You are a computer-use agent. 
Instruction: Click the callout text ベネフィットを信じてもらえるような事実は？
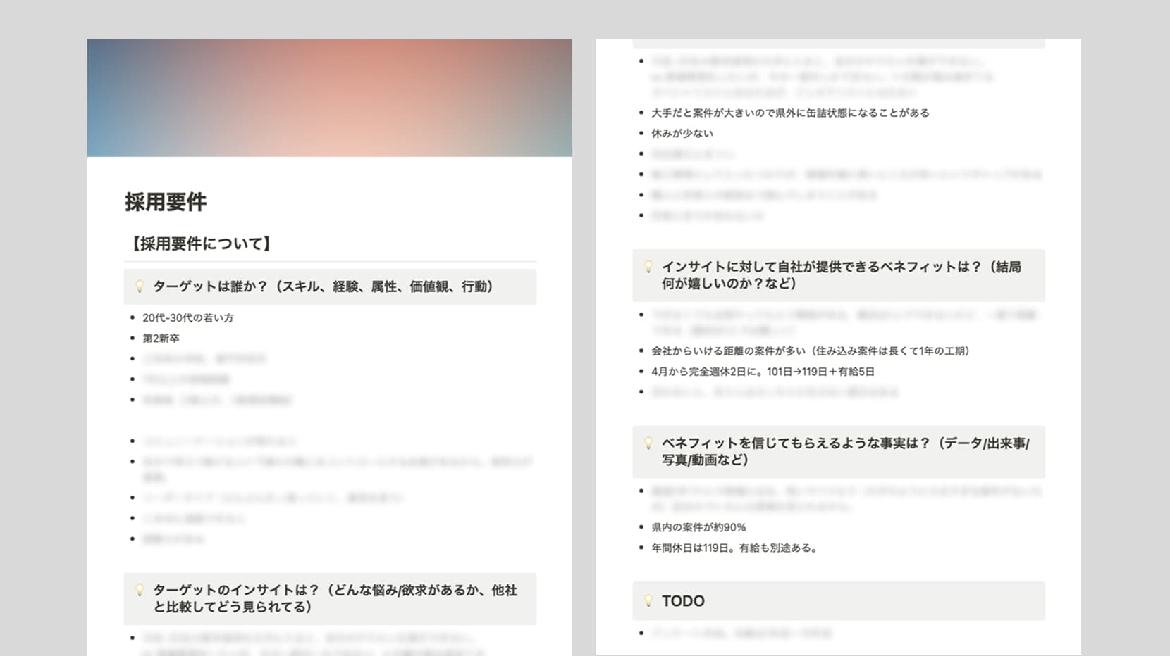pyautogui.click(x=846, y=451)
